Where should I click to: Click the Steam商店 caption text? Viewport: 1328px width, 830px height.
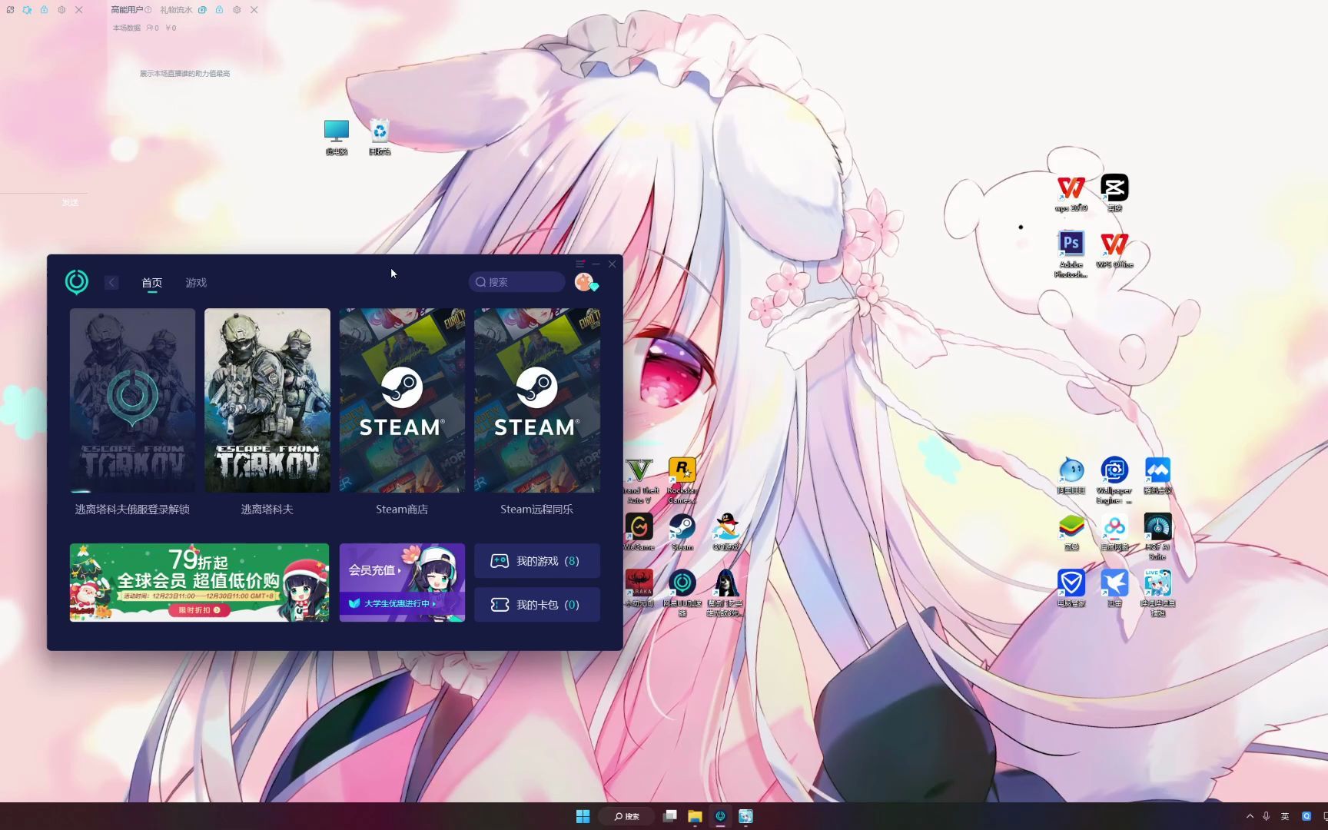coord(402,510)
